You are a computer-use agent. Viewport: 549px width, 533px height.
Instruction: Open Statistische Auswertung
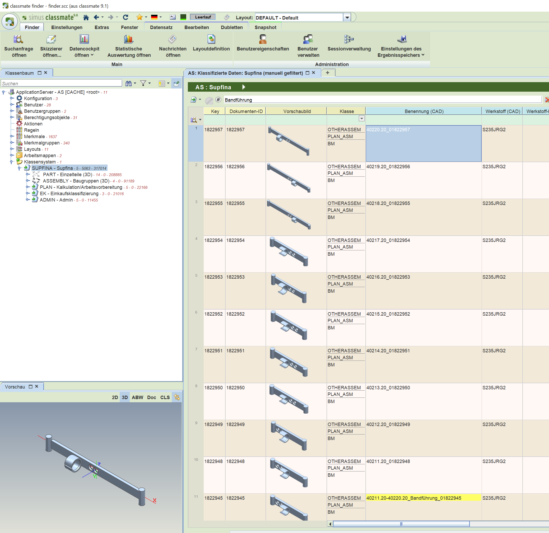point(129,46)
